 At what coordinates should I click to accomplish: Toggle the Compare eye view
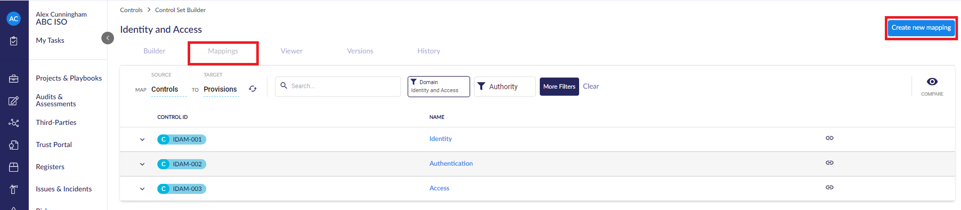click(x=932, y=82)
